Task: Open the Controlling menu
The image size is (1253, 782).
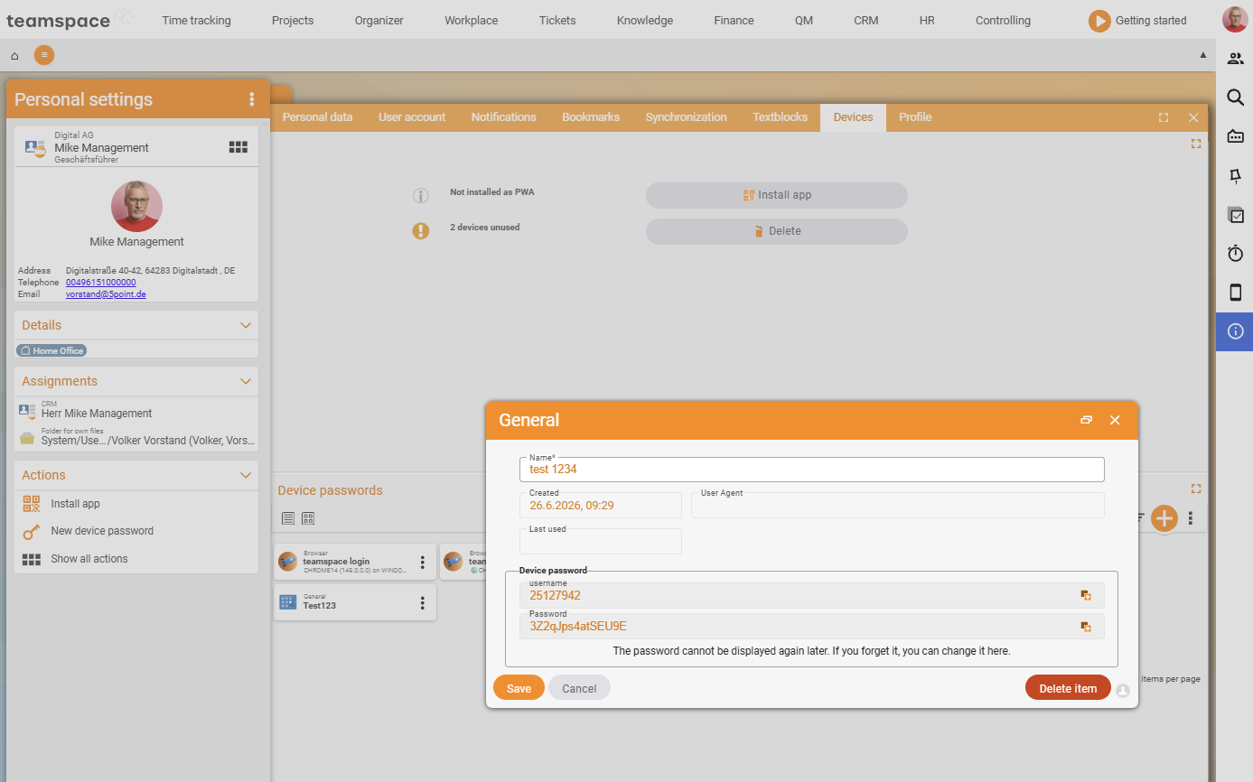Action: (1003, 20)
